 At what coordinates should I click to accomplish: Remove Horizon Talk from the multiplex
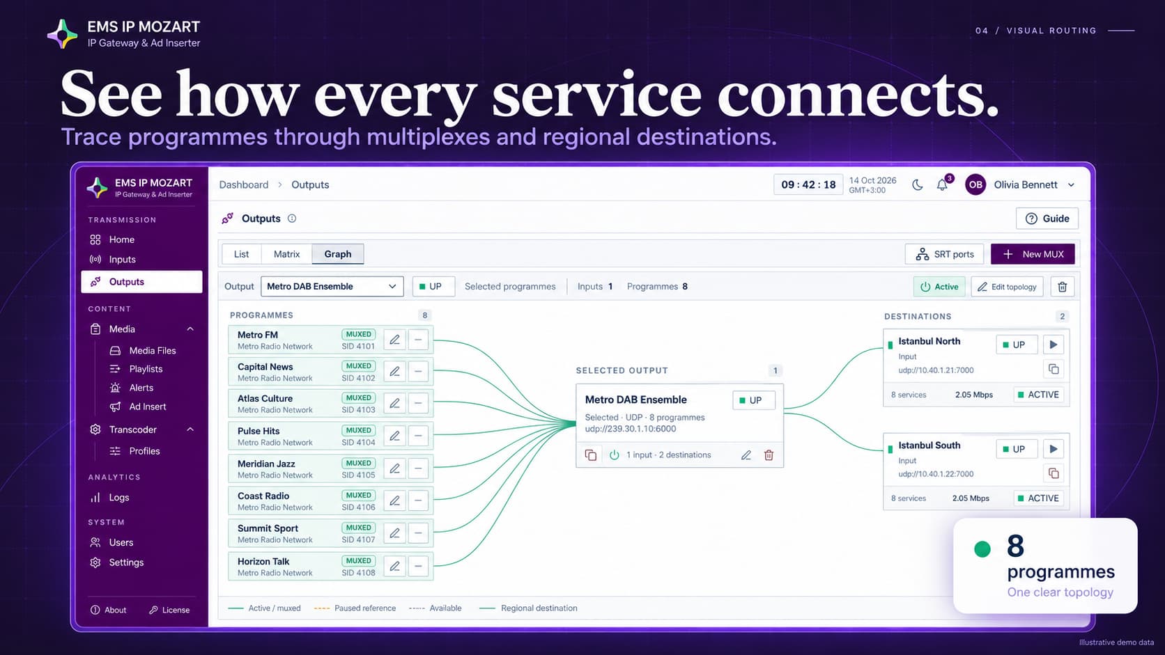pyautogui.click(x=418, y=566)
